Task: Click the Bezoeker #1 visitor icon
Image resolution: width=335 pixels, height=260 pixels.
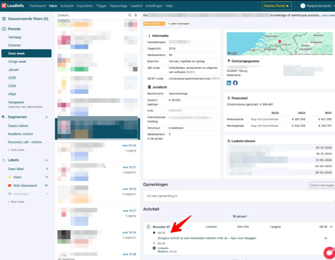Action: point(148,226)
